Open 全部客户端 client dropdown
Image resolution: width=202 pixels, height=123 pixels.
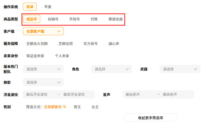click(x=43, y=31)
